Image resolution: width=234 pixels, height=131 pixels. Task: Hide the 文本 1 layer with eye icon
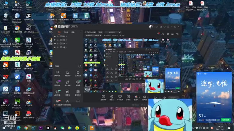(x=55, y=43)
